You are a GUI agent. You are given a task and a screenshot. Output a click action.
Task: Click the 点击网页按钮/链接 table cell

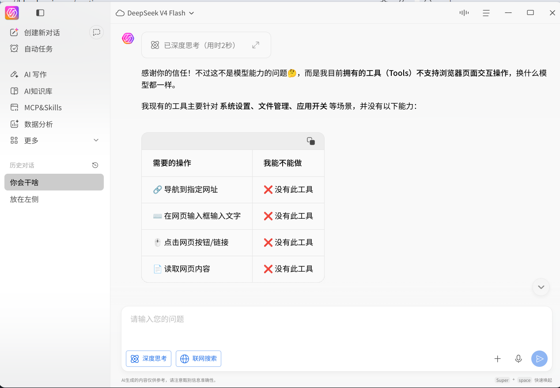[197, 242]
